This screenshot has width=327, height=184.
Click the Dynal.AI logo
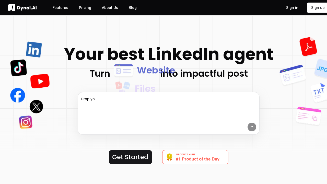click(x=22, y=8)
